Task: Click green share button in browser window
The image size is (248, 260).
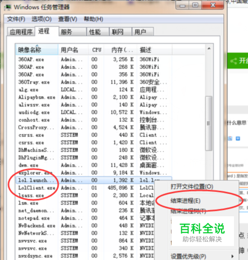Action: (238, 61)
